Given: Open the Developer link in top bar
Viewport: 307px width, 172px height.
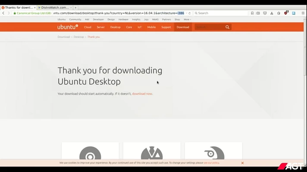Looking at the screenshot, I should pos(98,19).
